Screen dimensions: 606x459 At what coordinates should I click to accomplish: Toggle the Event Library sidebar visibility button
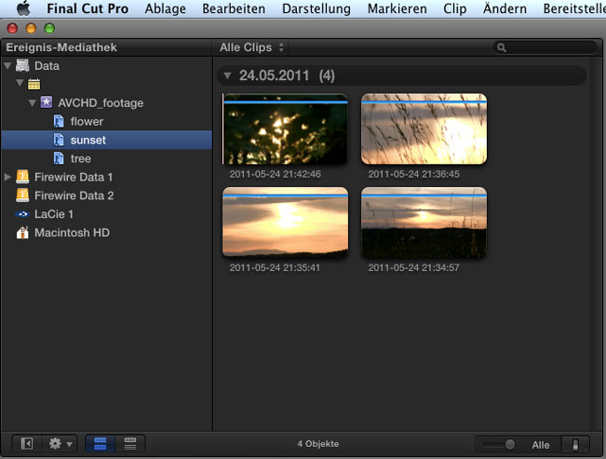(27, 444)
